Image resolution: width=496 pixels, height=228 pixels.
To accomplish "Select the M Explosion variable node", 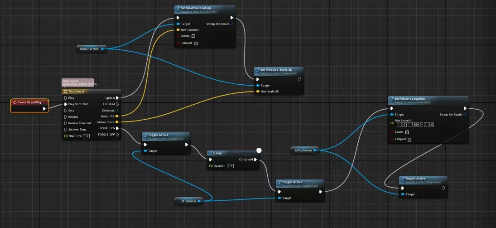I will tap(305, 150).
